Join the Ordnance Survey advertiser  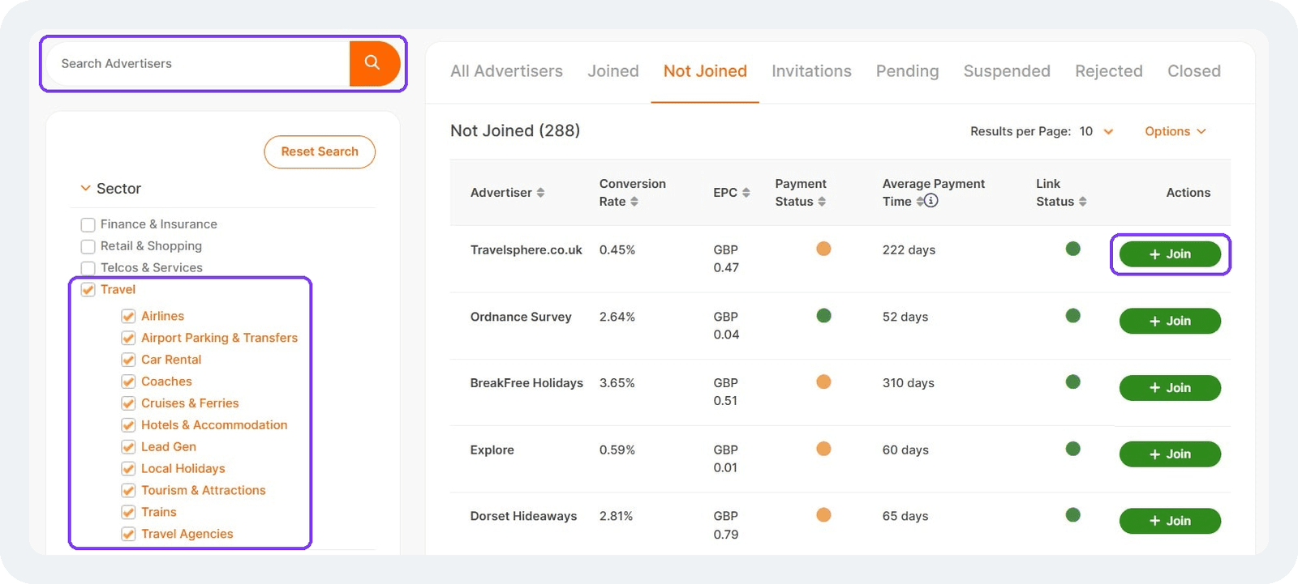coord(1170,321)
